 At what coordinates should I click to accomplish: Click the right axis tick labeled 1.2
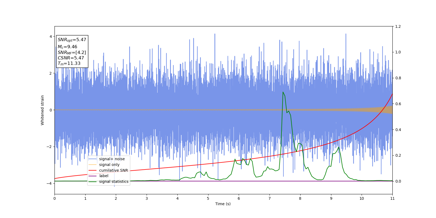coord(398,26)
